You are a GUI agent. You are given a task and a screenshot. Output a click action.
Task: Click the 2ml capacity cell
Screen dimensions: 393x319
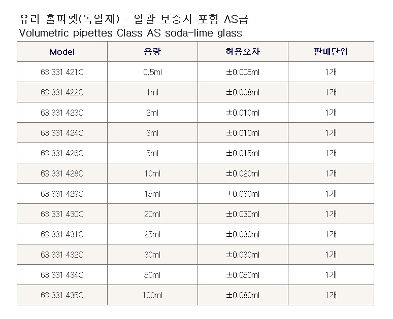tap(152, 113)
